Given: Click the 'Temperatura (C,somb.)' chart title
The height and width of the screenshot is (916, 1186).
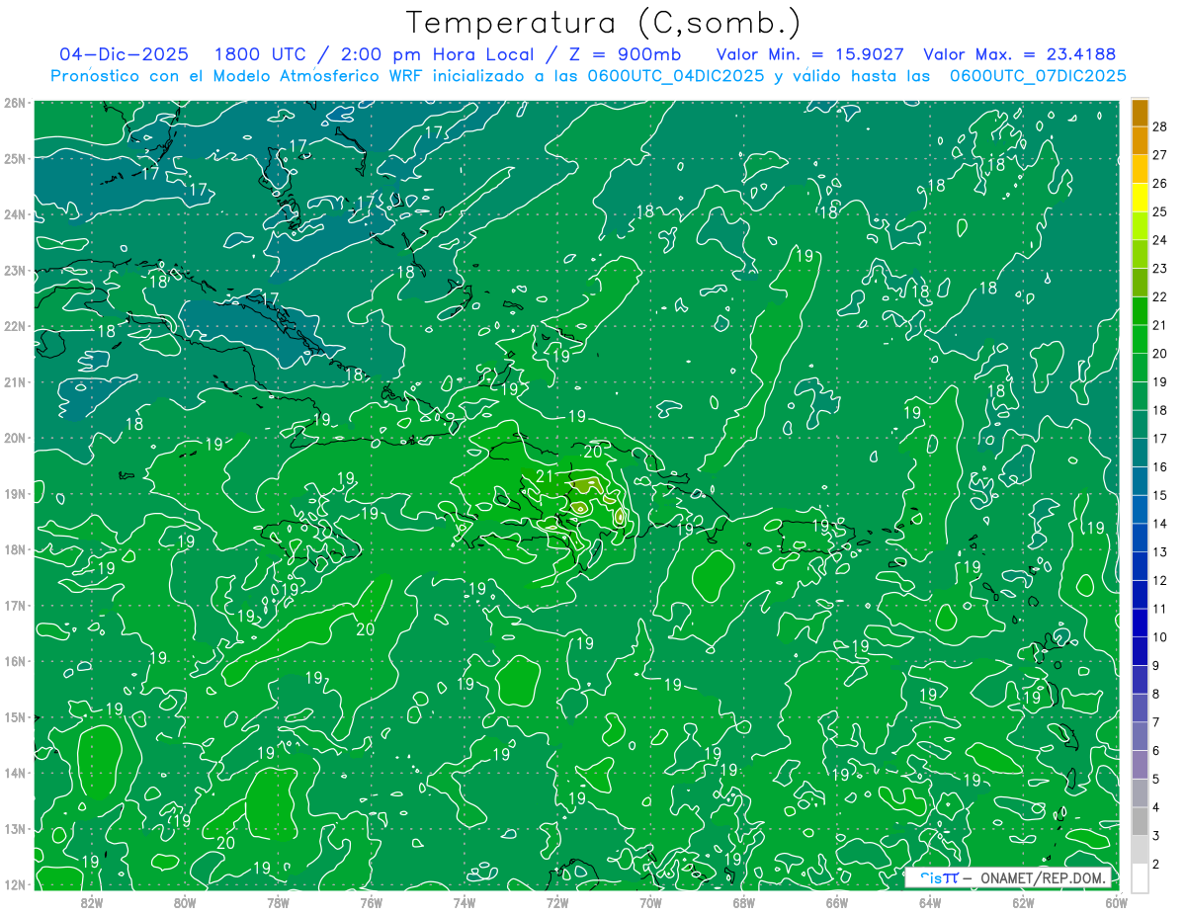Looking at the screenshot, I should click(604, 24).
